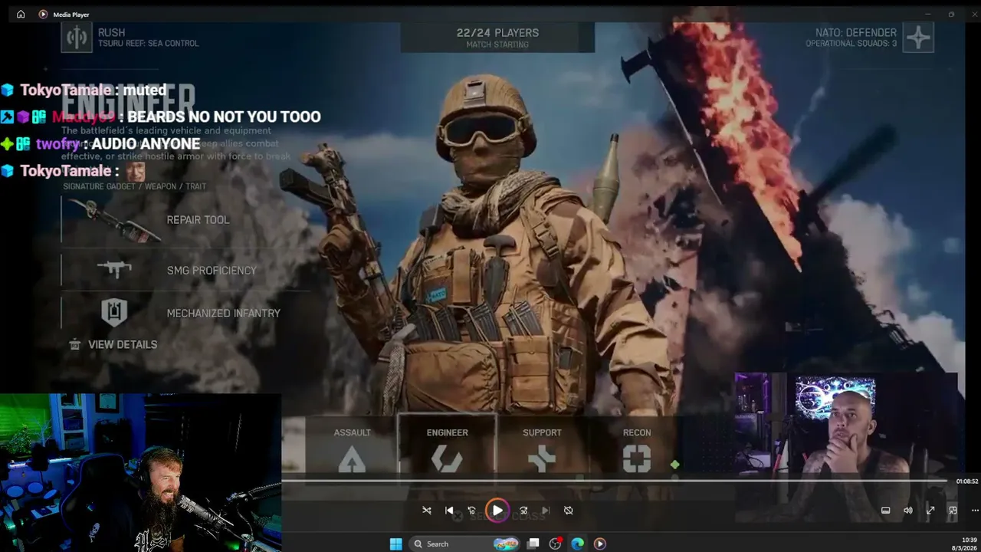Open the taskbar app with red badge
981x552 pixels.
pyautogui.click(x=556, y=544)
